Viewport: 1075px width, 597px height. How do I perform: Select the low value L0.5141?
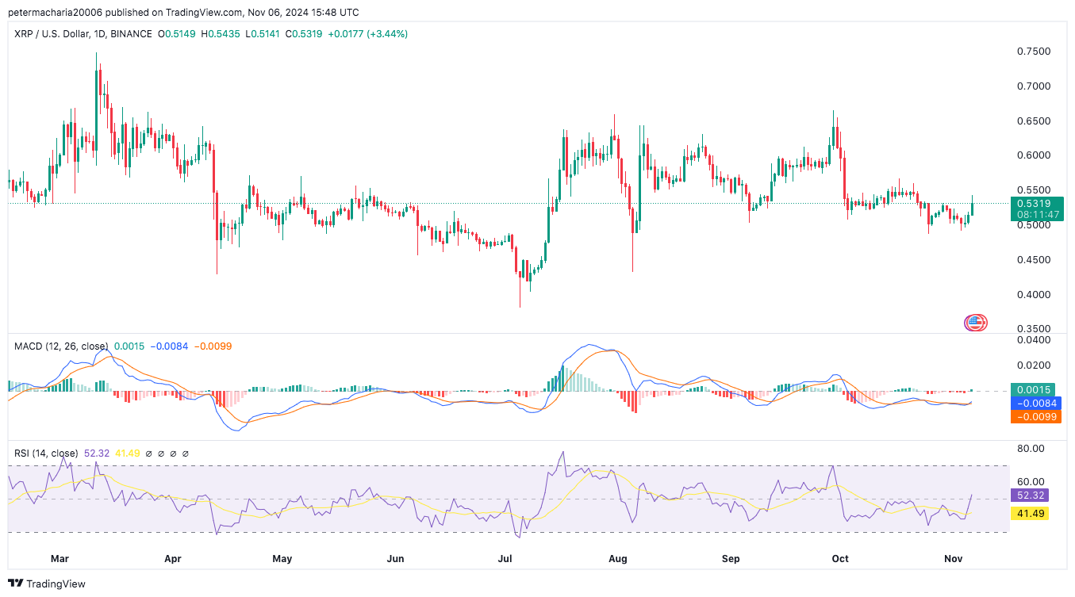click(x=263, y=34)
